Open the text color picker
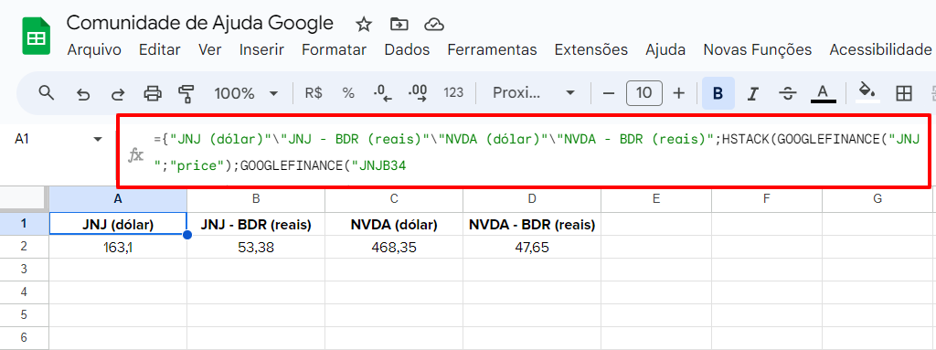The height and width of the screenshot is (350, 936). tap(823, 93)
